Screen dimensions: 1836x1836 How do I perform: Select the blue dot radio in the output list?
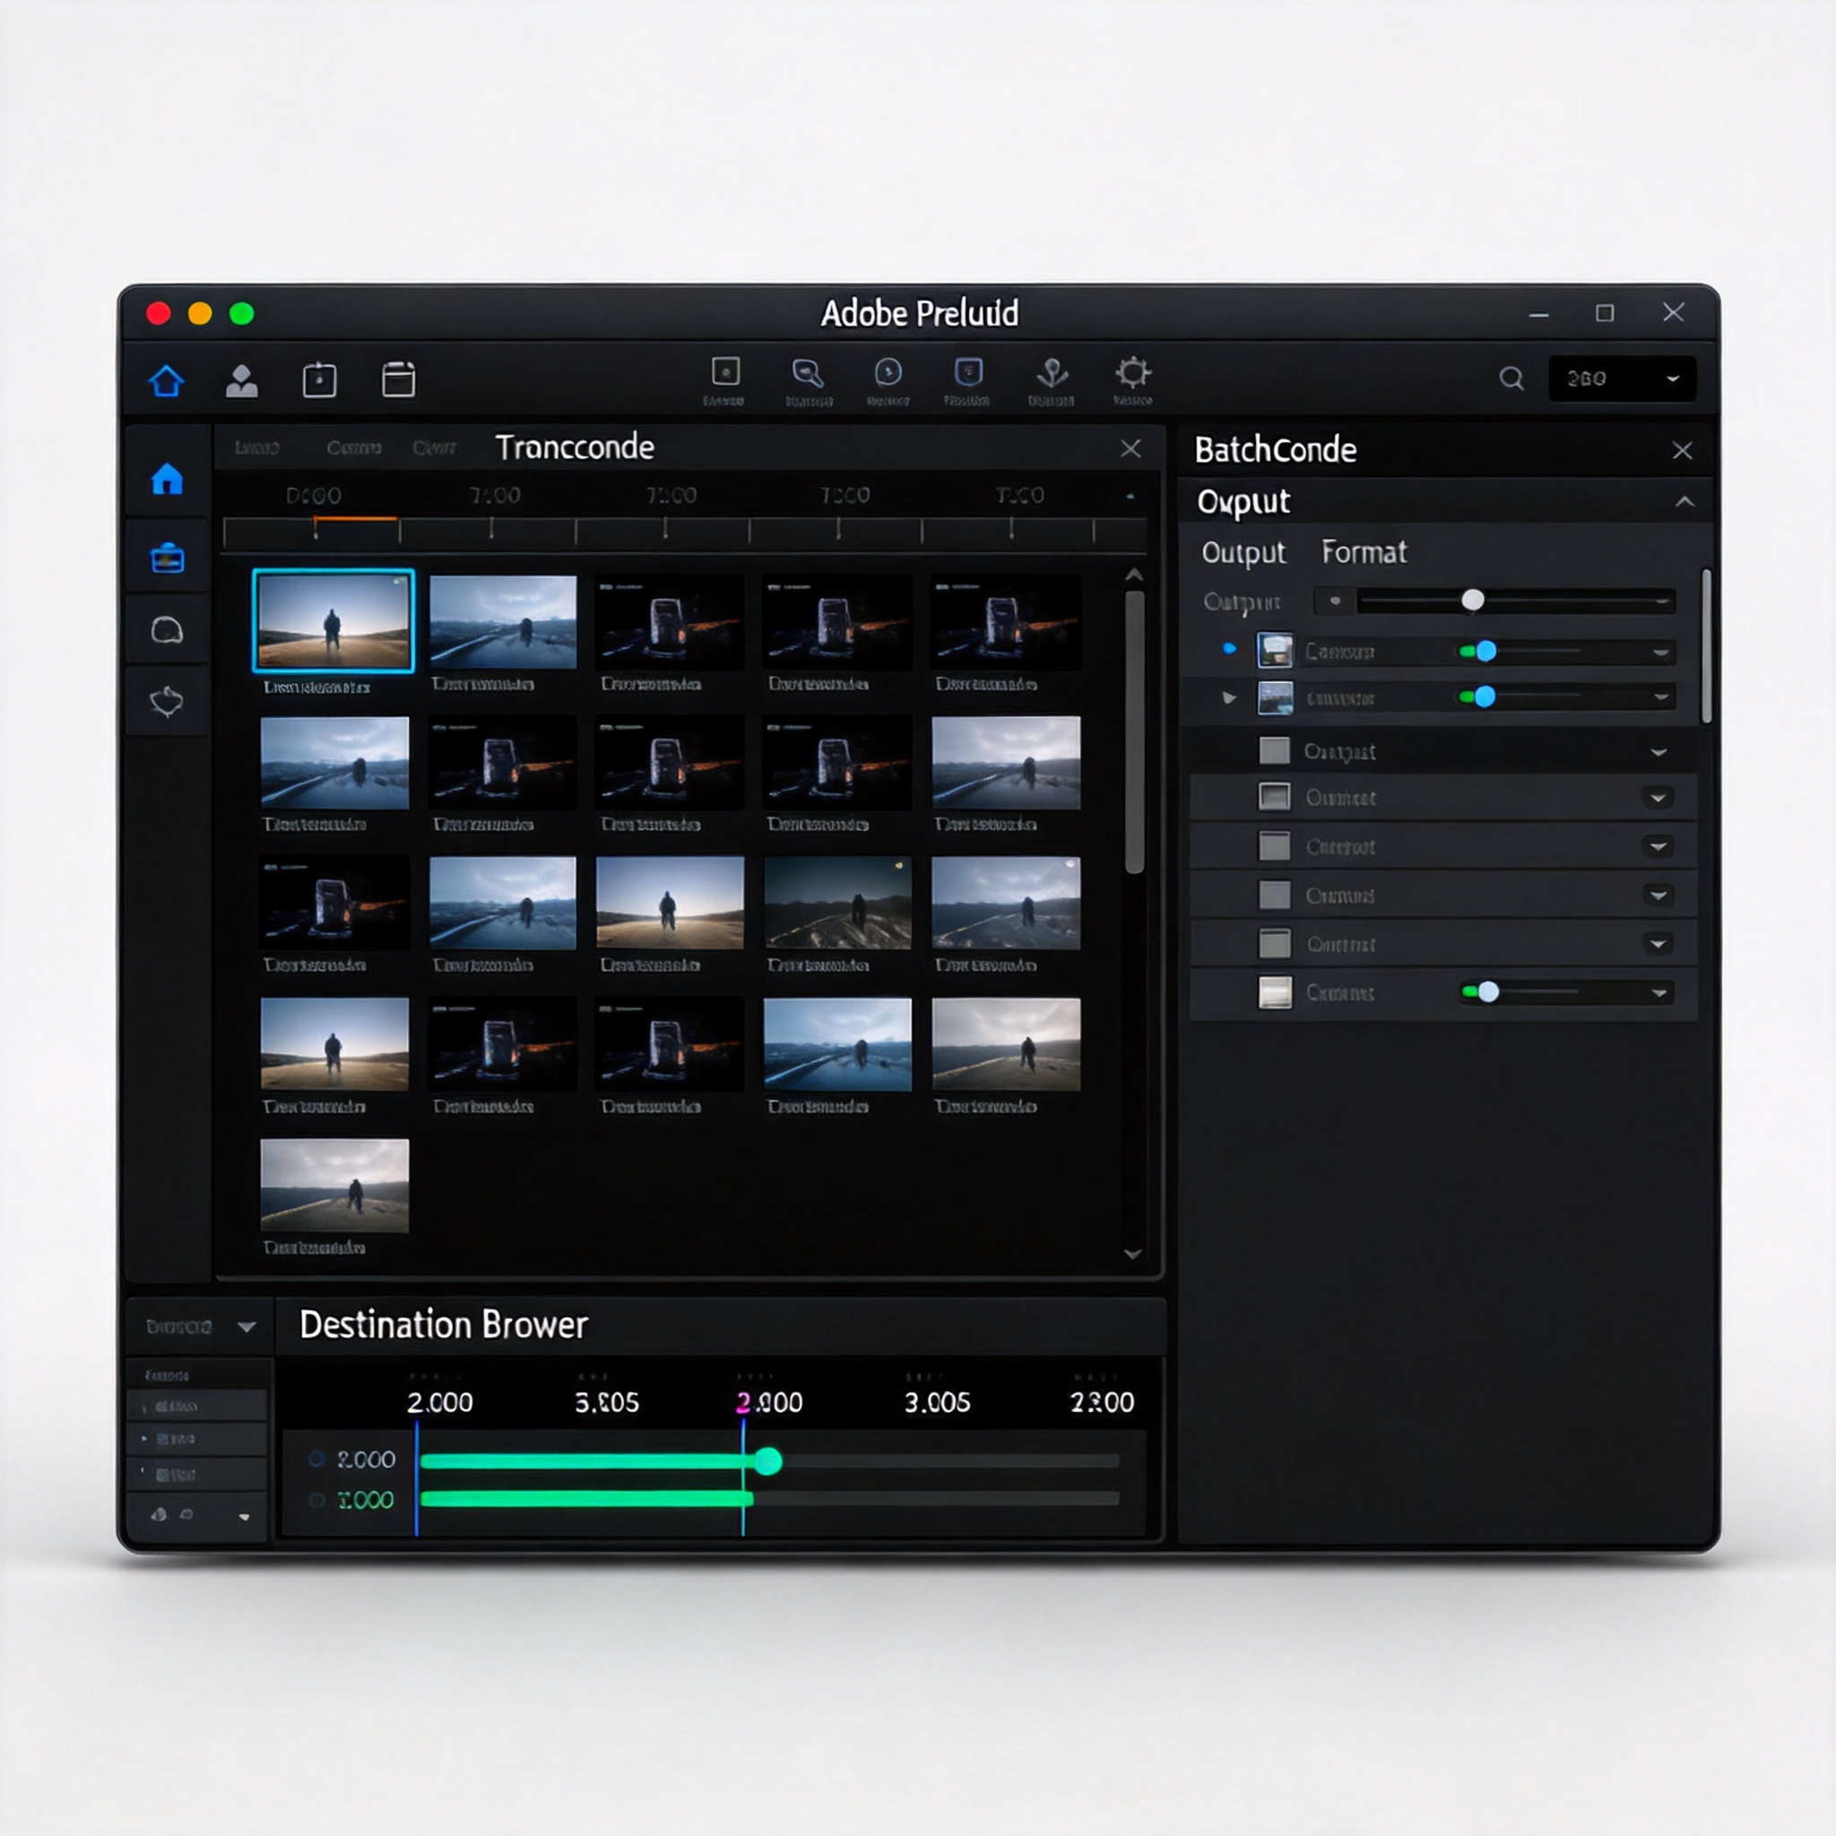pos(1230,649)
